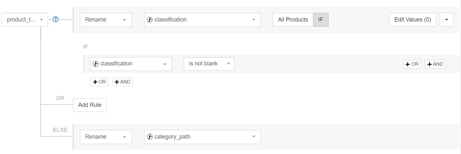Open the product_t... field dropdown
The image size is (461, 154).
[25, 20]
